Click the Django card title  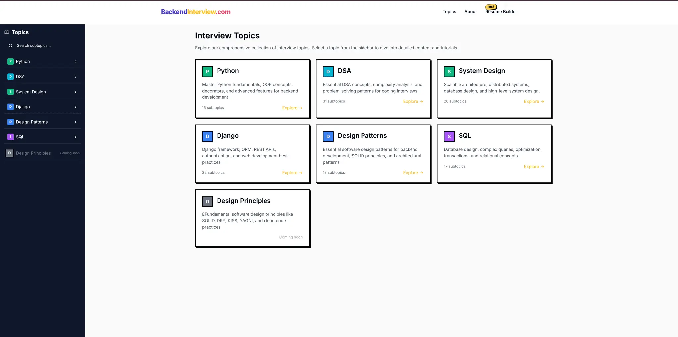(x=228, y=136)
